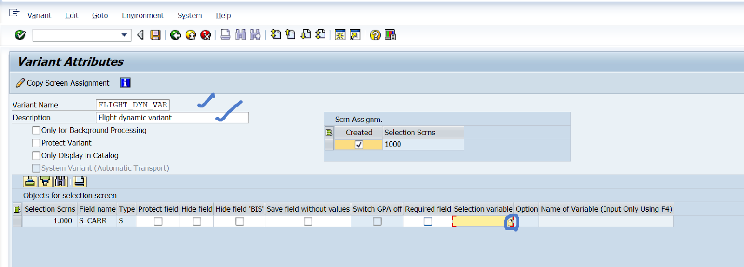Click the red Cancel icon

(x=206, y=35)
